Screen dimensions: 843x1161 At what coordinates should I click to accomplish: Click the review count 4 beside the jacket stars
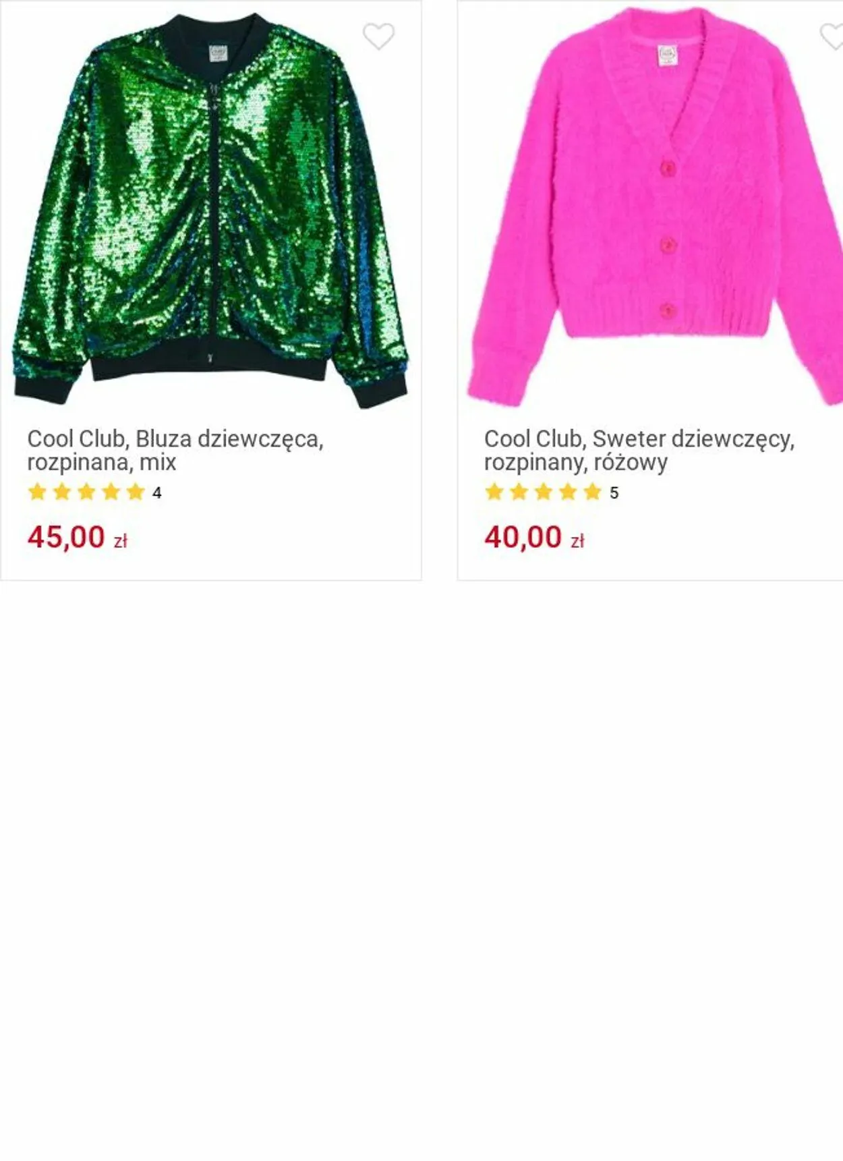(157, 493)
